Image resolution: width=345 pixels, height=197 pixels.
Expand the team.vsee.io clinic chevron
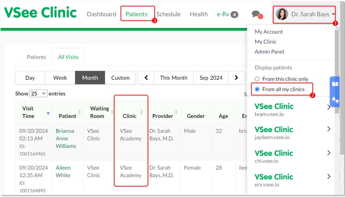click(329, 107)
